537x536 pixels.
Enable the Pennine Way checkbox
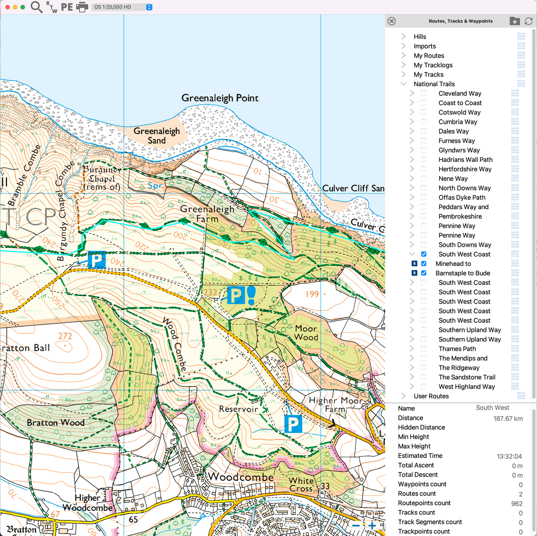tap(423, 226)
